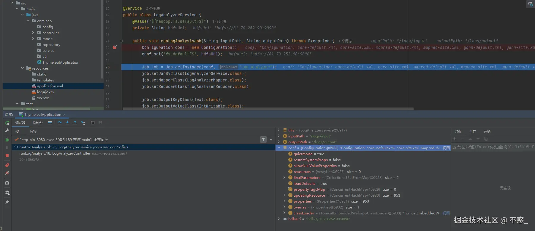Close the ThymeleafApplication debug tab

click(x=64, y=115)
